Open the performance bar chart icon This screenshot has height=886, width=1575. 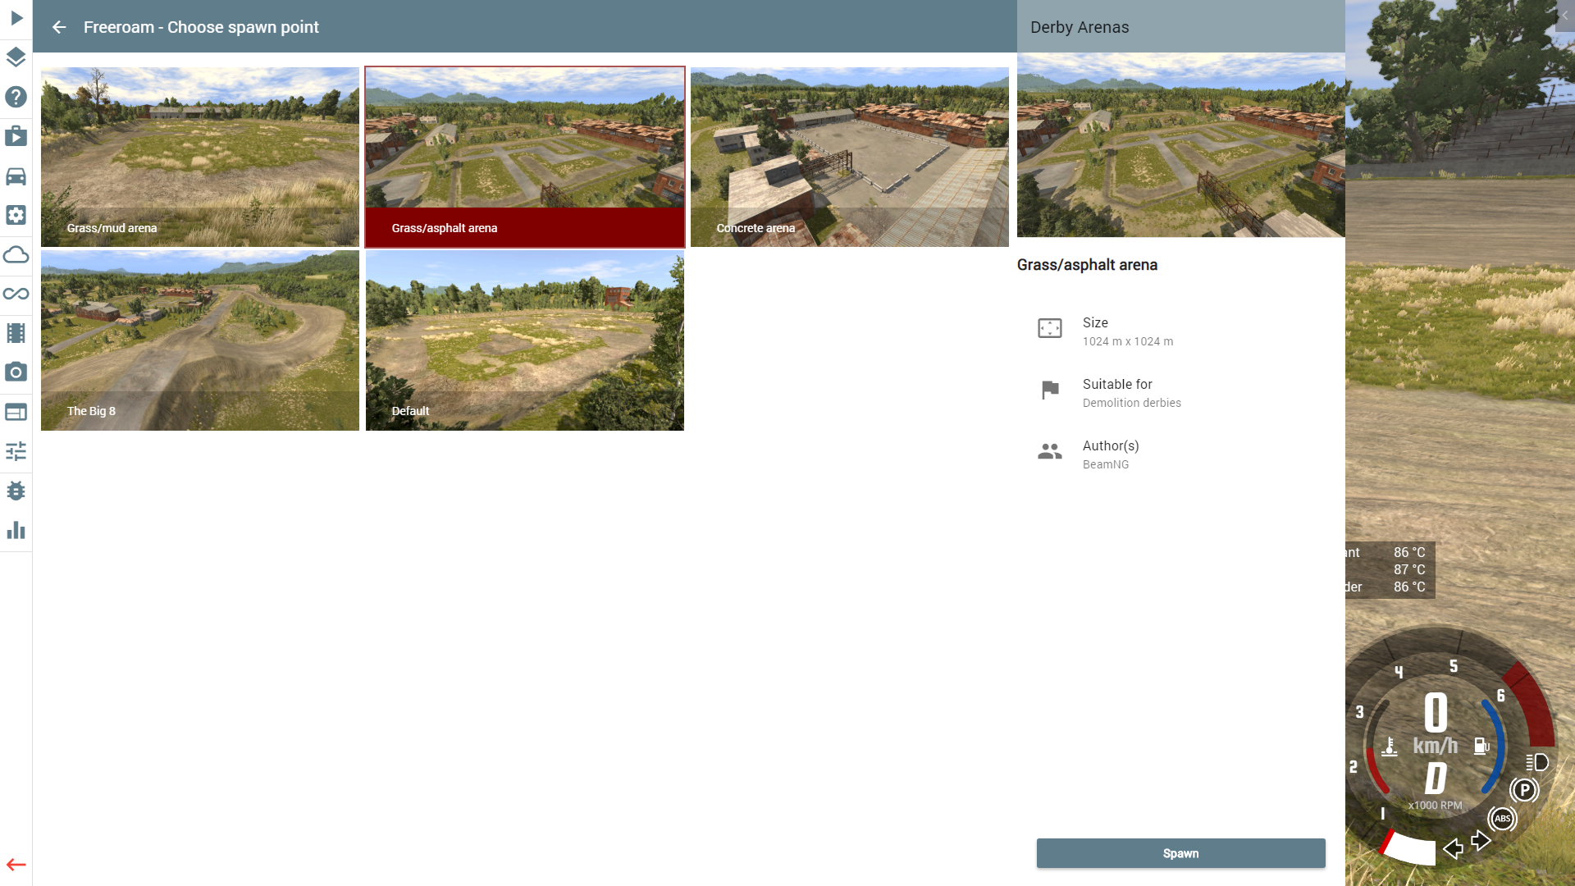click(16, 530)
